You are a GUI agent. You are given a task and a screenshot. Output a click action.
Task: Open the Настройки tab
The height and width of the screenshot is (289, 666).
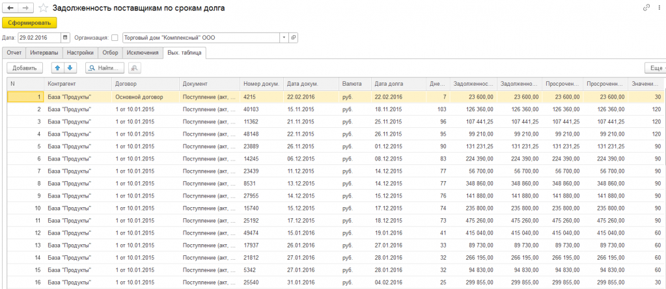(81, 53)
